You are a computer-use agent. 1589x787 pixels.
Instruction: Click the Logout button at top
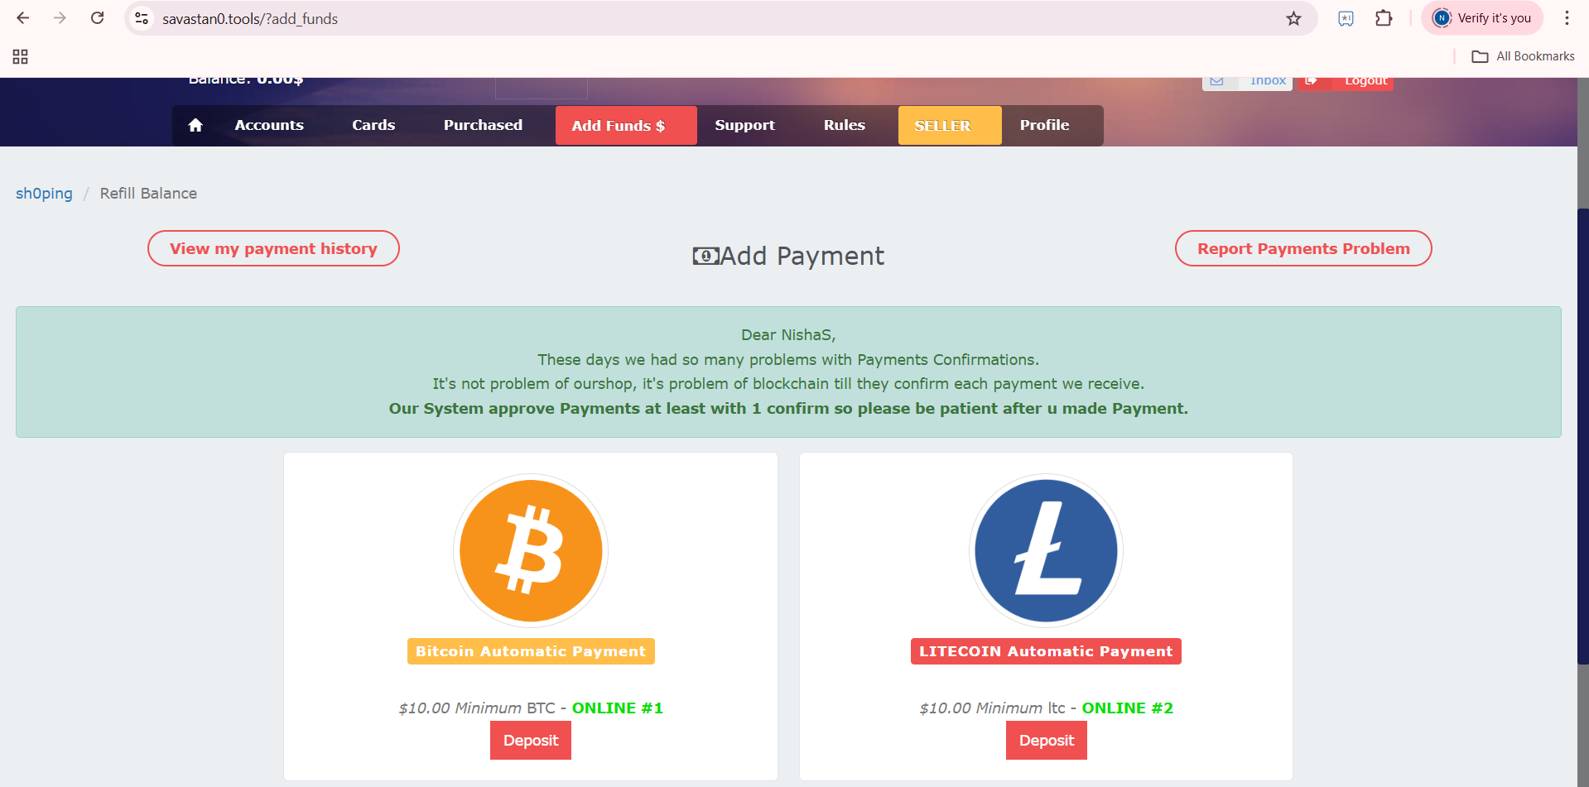point(1346,82)
